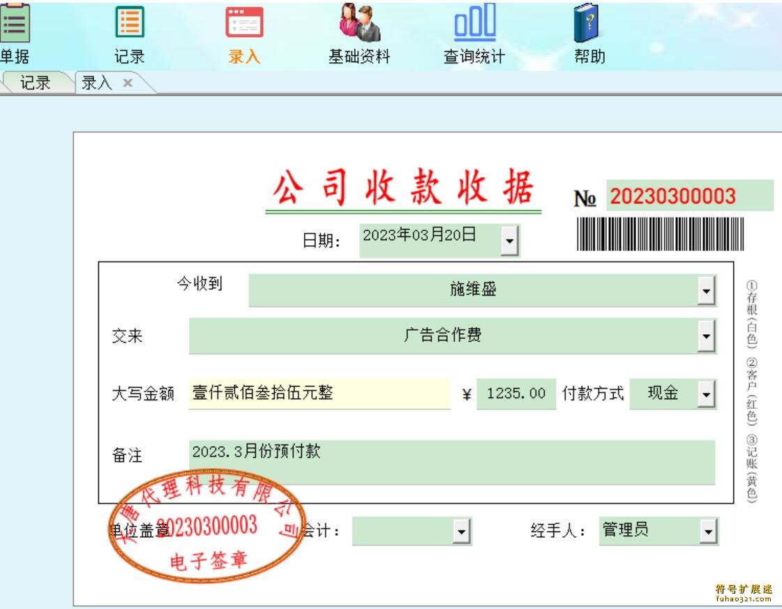
Task: Open the 日期 date picker dropdown arrow
Action: click(509, 241)
